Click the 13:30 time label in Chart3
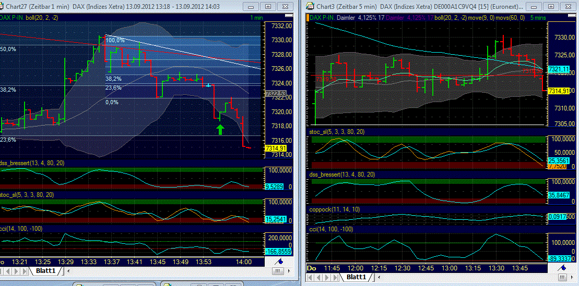 point(496,268)
